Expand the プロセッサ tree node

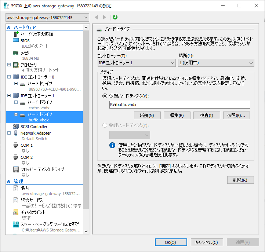[x=9, y=65]
